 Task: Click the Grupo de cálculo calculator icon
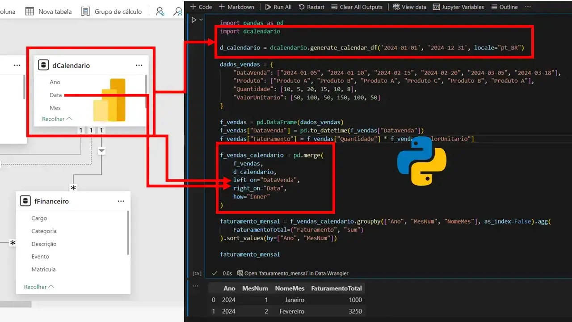[86, 12]
